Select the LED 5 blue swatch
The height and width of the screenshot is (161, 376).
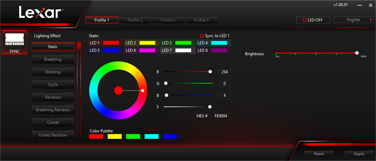click(x=111, y=50)
